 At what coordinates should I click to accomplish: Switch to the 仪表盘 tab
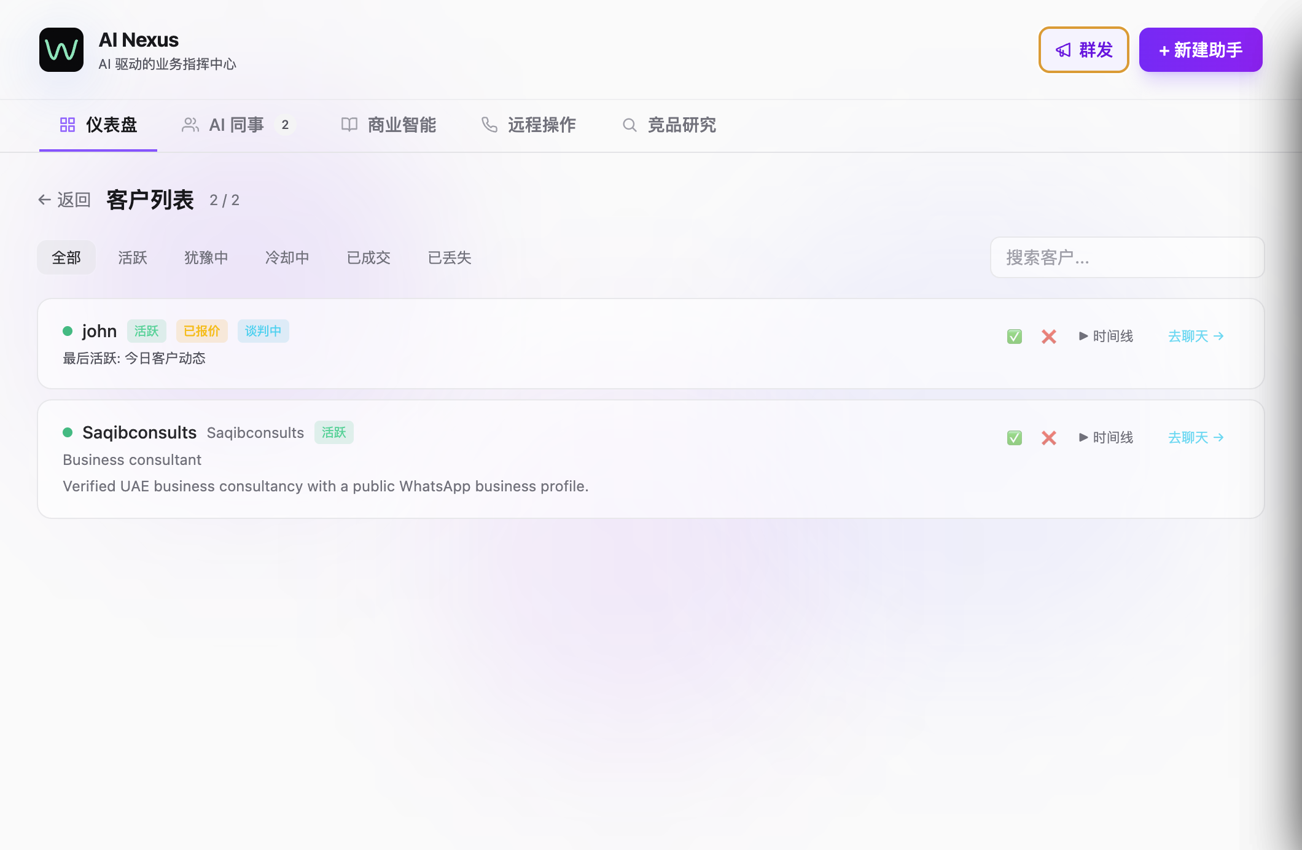coord(98,125)
